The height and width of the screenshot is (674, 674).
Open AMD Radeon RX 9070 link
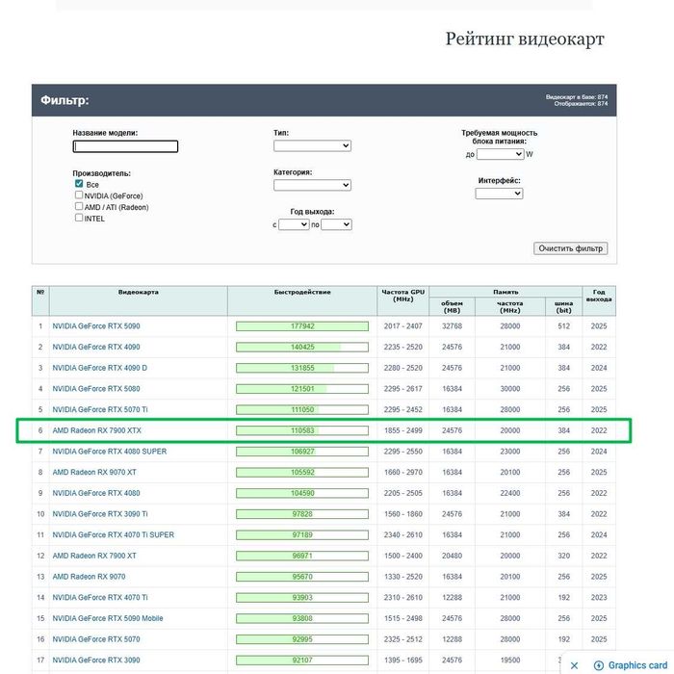point(89,577)
